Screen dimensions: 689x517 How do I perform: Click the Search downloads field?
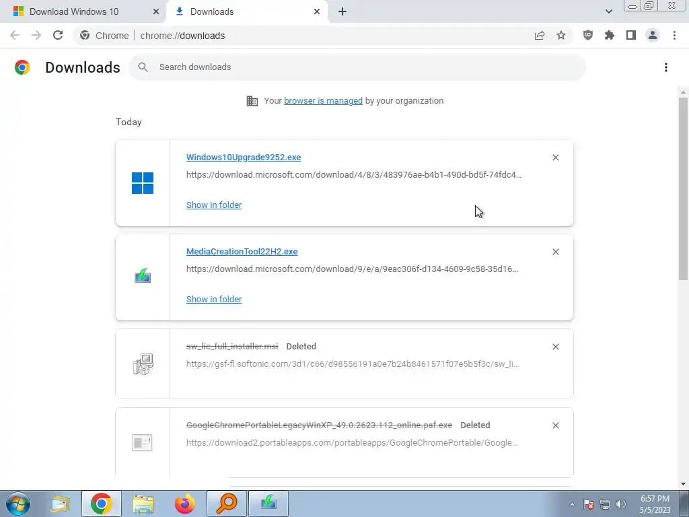[x=357, y=67]
